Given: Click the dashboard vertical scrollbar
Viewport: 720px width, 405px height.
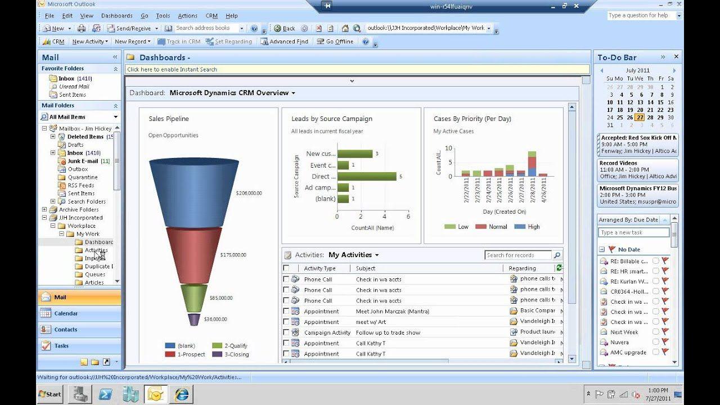Looking at the screenshot, I should (x=572, y=232).
